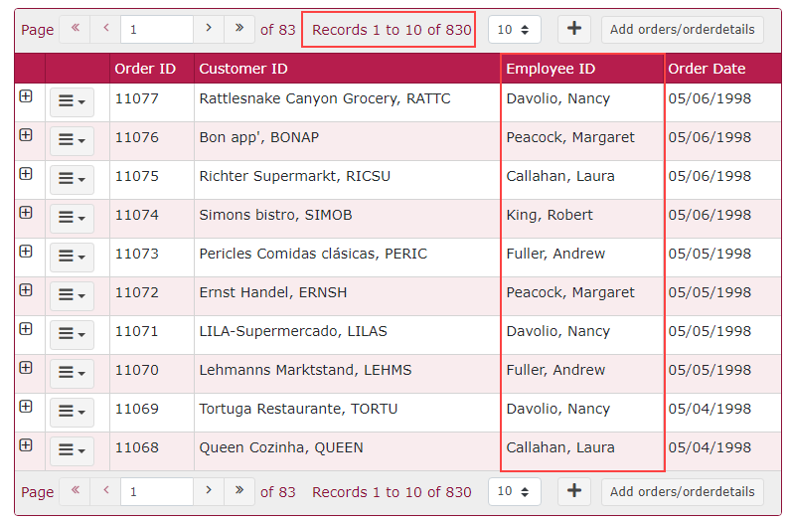
Task: Click bottom Add orders/orderdetails button
Action: (x=682, y=491)
